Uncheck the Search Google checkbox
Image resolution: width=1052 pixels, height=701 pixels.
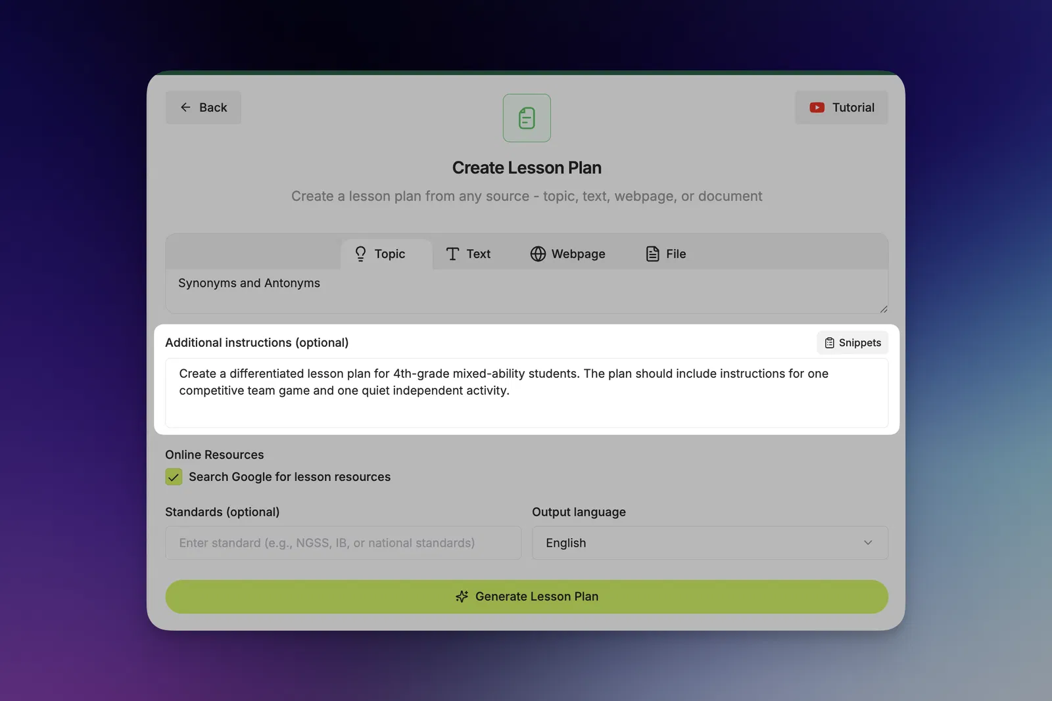point(174,477)
